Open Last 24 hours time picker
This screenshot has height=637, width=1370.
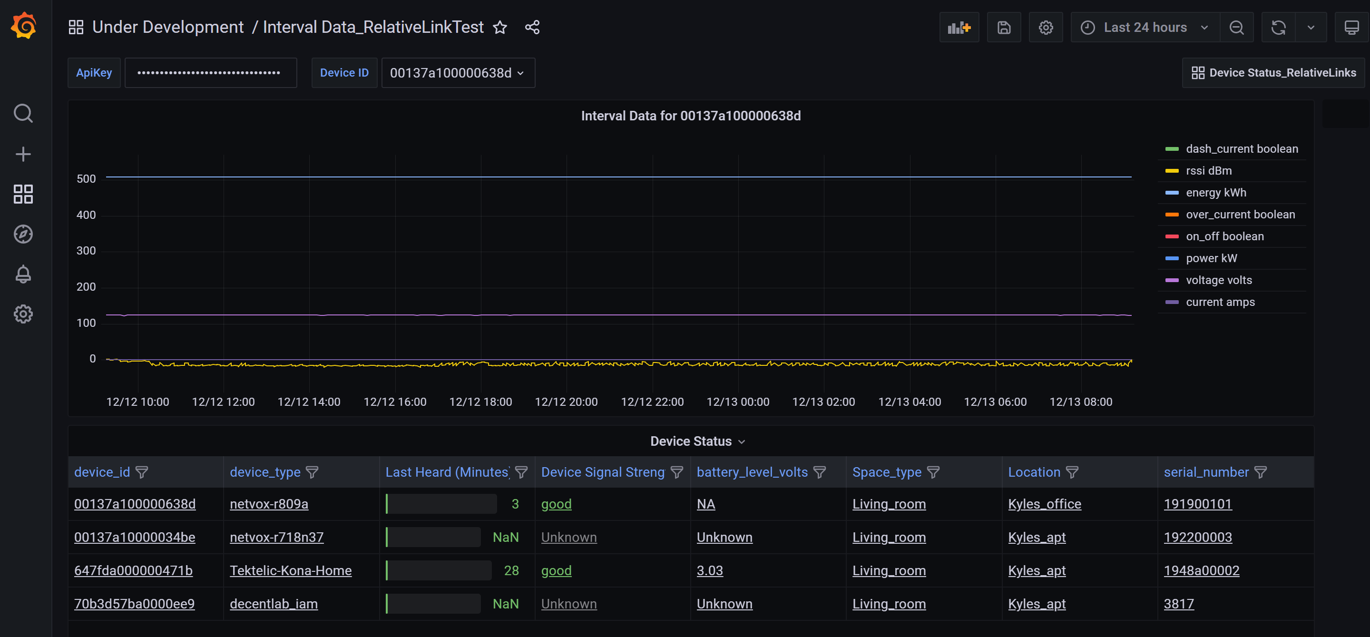point(1145,28)
